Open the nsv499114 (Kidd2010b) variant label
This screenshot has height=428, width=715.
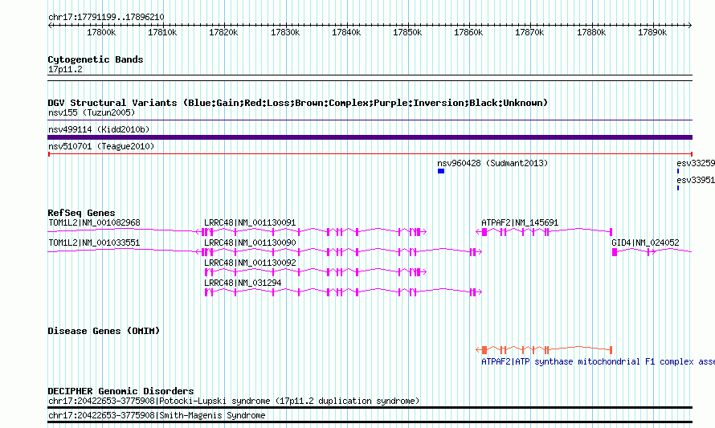[99, 129]
